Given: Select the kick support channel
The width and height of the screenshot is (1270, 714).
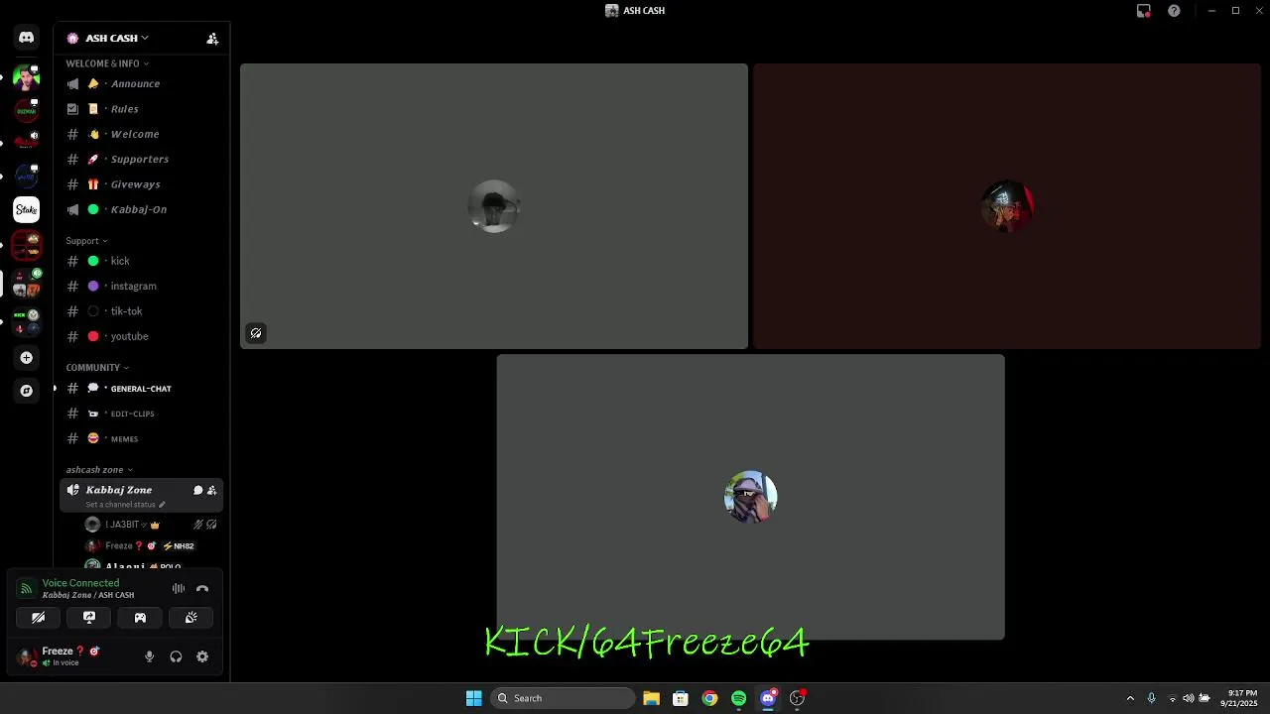Looking at the screenshot, I should [x=142, y=261].
